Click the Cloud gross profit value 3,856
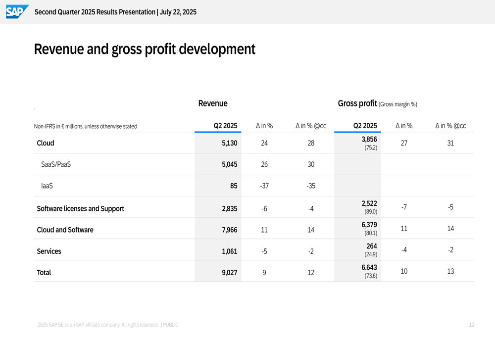The height and width of the screenshot is (339, 495). point(369,140)
